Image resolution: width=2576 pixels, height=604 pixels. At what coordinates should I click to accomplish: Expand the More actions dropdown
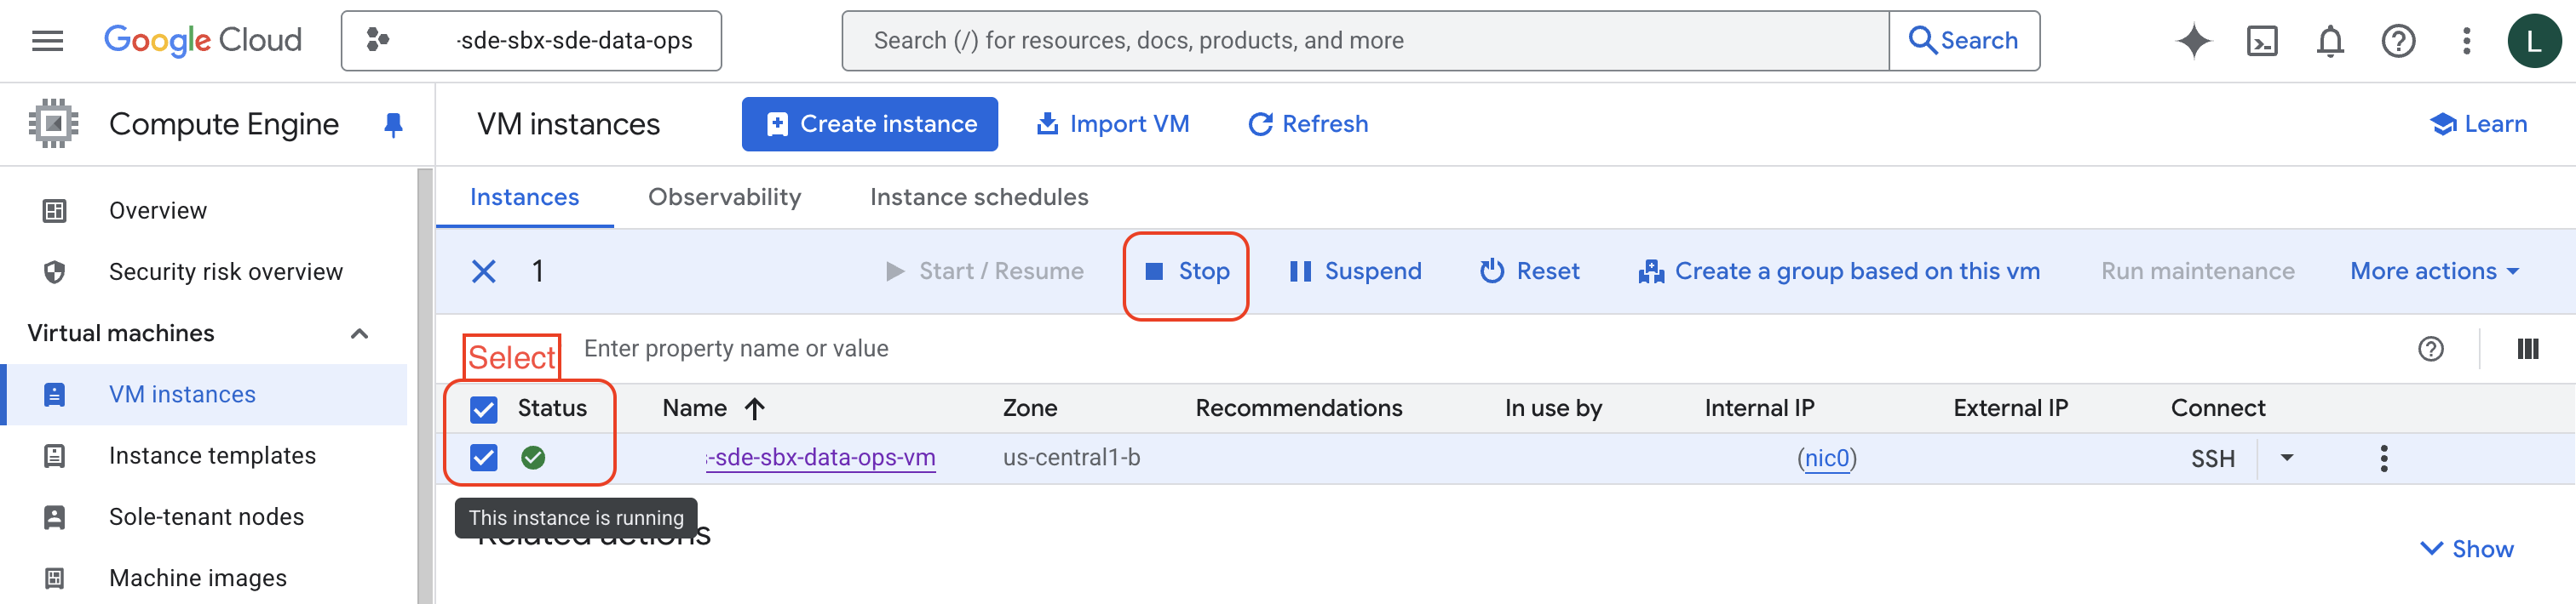pos(2433,271)
